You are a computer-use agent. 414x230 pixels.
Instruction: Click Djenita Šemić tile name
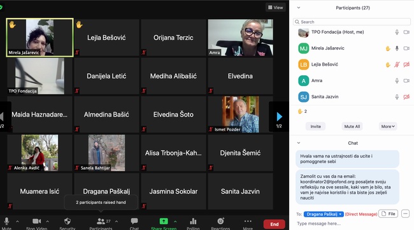240,153
